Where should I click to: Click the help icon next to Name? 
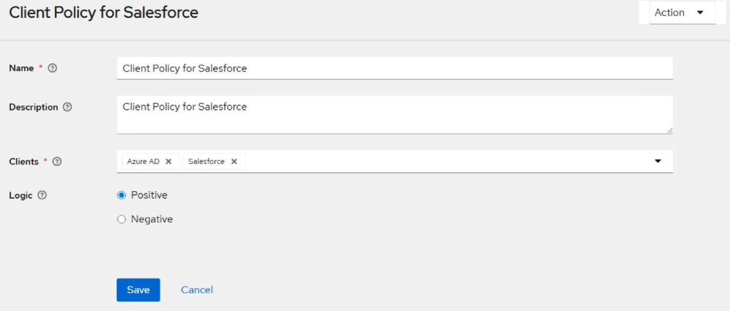[52, 69]
